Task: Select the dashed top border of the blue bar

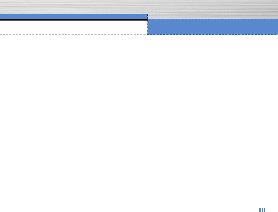Action: [74, 14]
